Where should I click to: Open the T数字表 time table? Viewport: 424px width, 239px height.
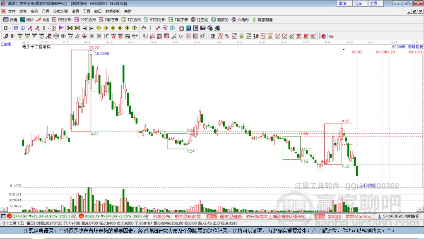(x=178, y=19)
